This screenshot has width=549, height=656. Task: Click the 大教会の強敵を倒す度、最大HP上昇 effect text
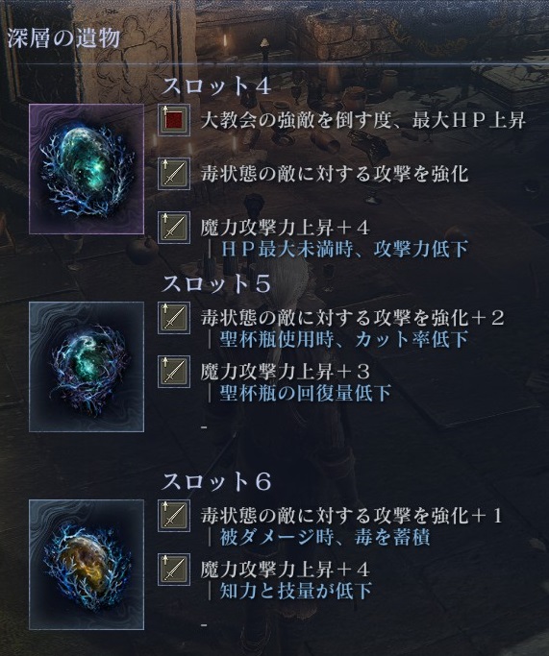click(x=363, y=121)
